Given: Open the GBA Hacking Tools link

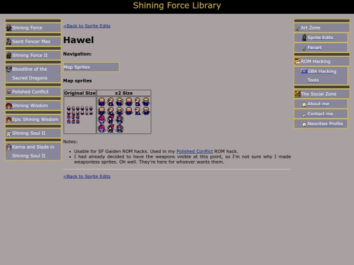Looking at the screenshot, I should tap(322, 75).
